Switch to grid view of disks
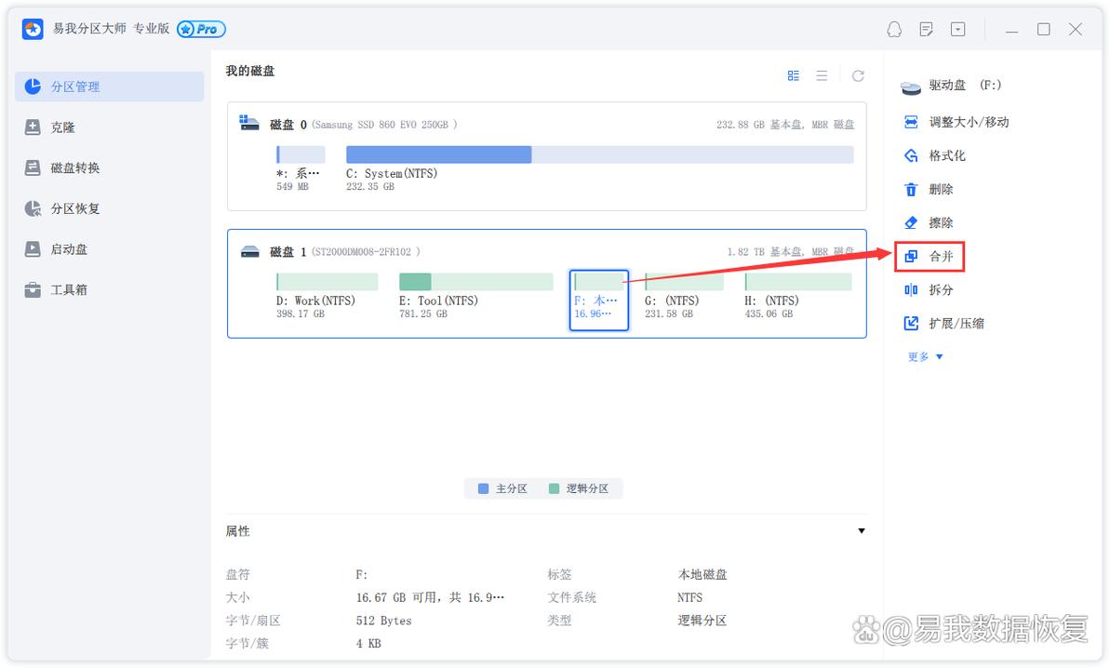1110x668 pixels. click(794, 75)
